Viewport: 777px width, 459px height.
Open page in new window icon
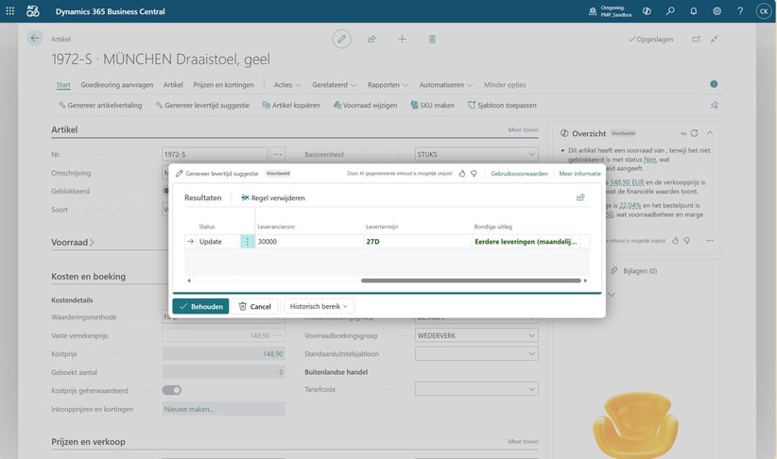pyautogui.click(x=697, y=39)
